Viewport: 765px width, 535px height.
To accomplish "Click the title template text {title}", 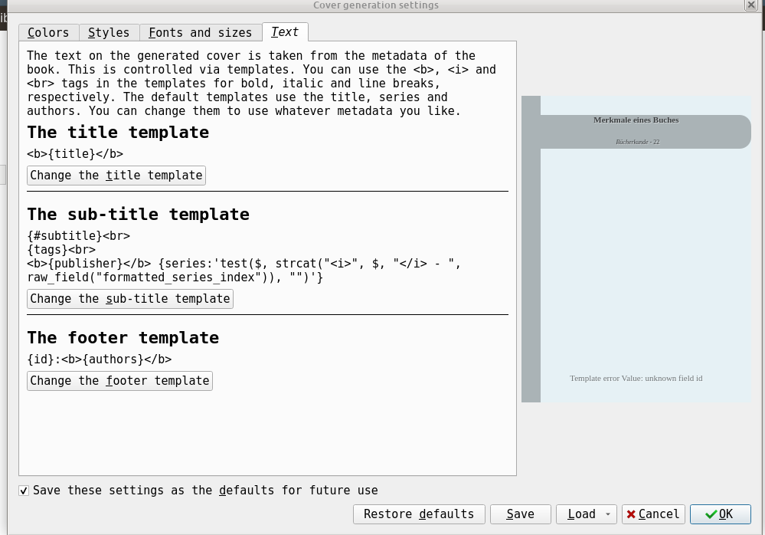I will (x=75, y=153).
